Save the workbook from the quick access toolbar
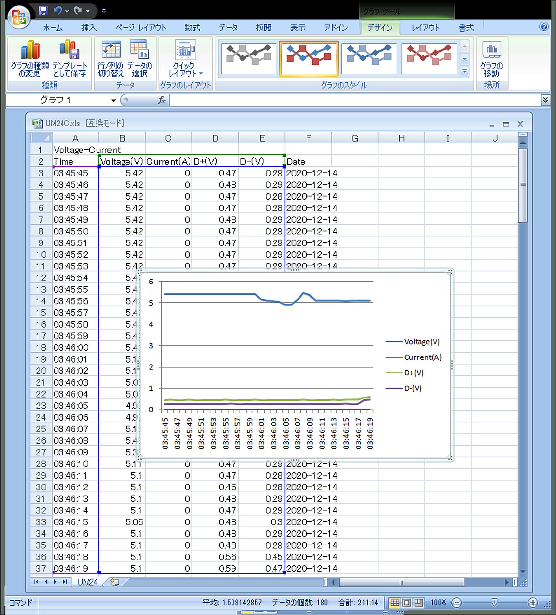 point(43,11)
